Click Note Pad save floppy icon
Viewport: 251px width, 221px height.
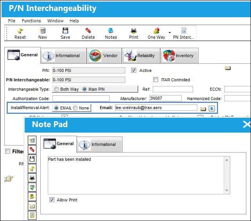(x=32, y=159)
